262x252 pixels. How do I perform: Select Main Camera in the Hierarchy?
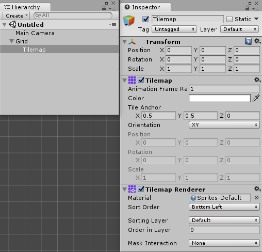click(35, 33)
